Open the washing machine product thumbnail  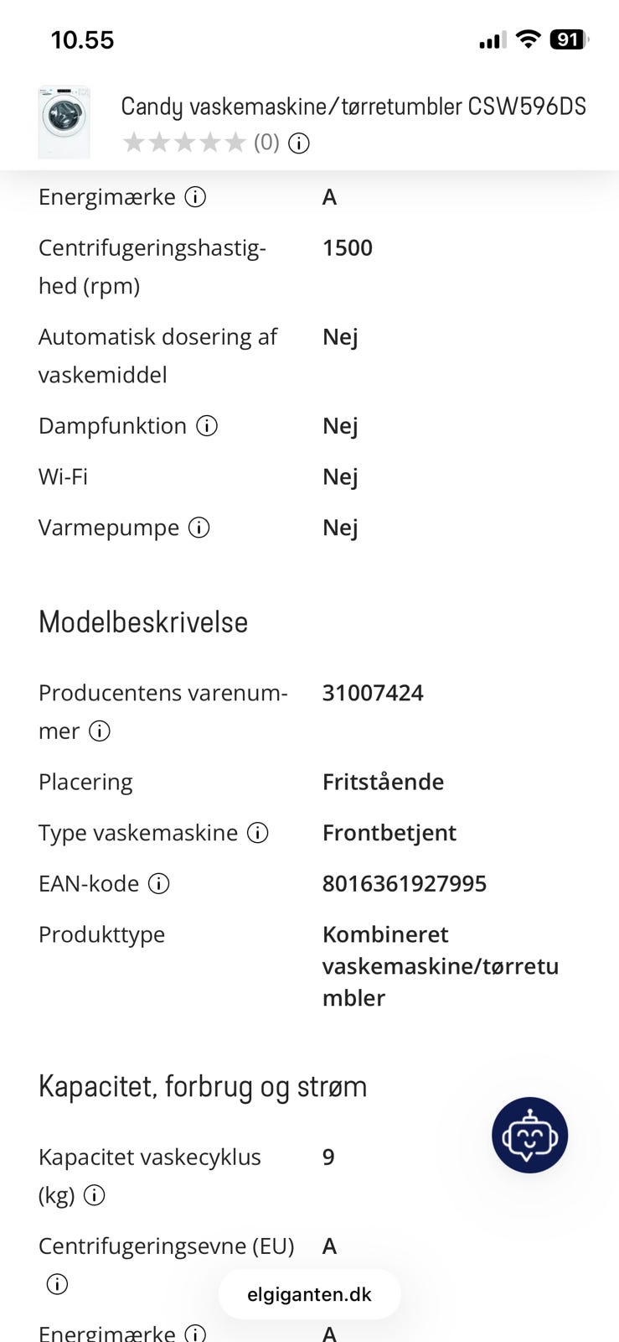point(64,122)
